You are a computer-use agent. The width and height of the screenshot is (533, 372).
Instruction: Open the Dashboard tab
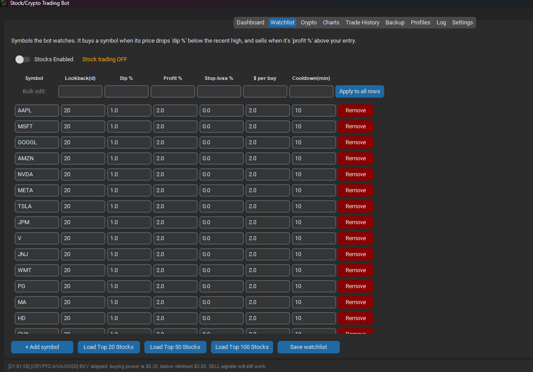[x=251, y=23]
